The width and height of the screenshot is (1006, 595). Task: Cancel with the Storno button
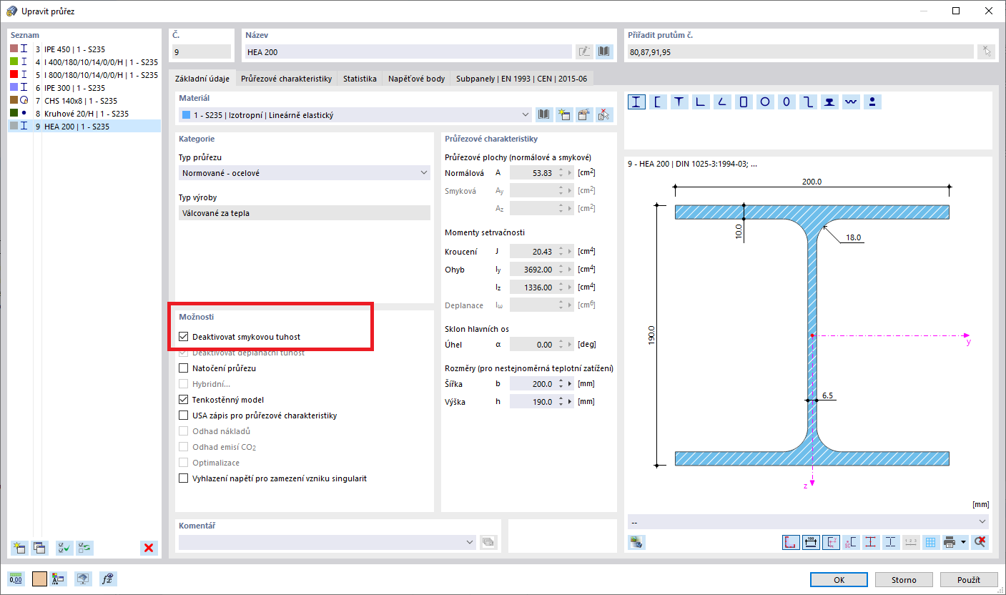(904, 579)
